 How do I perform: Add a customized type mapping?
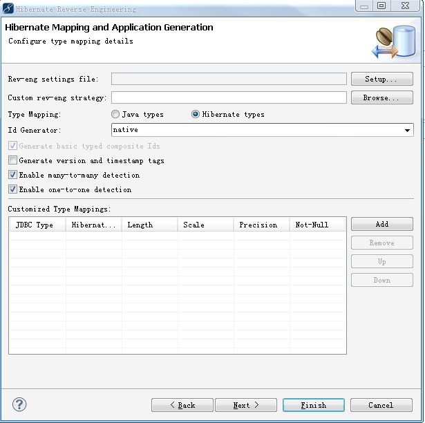click(382, 224)
